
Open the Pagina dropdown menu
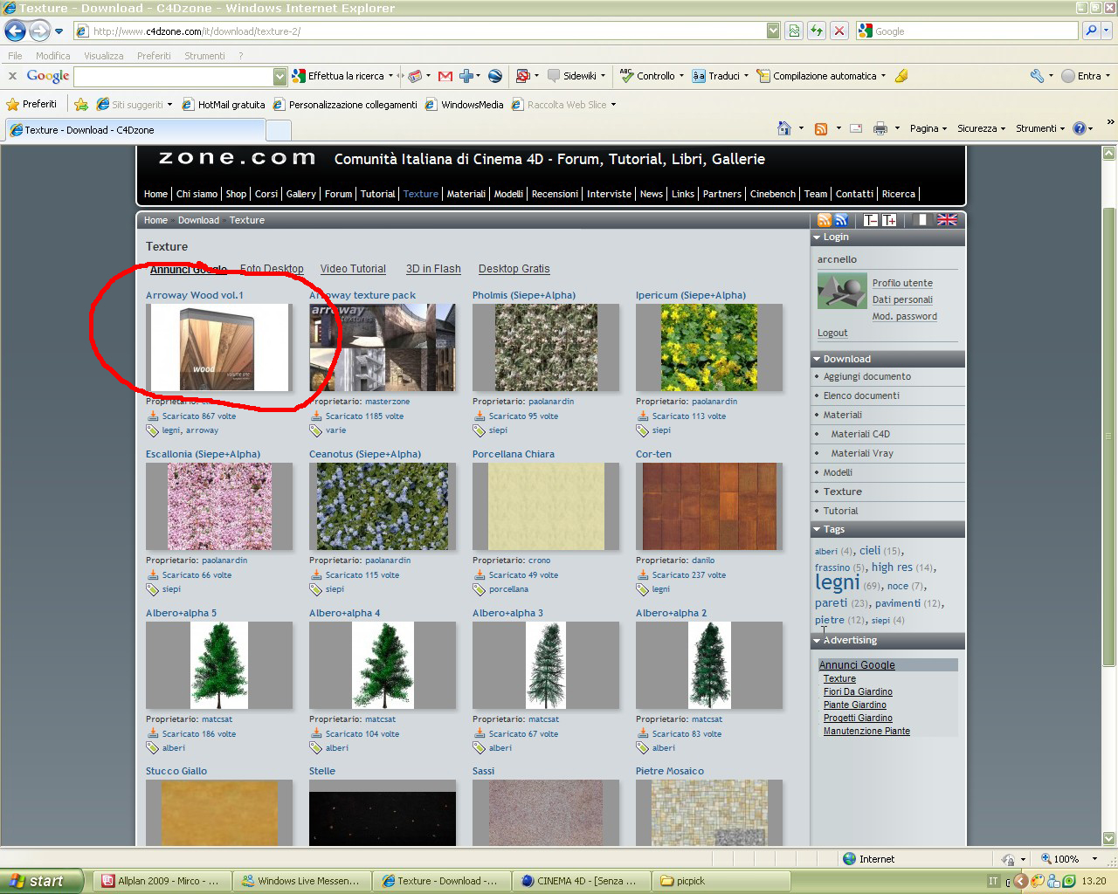(928, 128)
